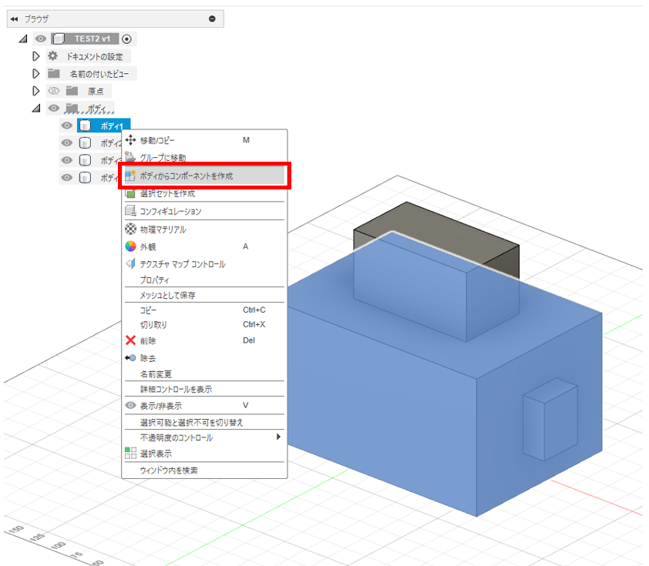Hide ボディ1 using its eye icon
Screen dimensions: 649x566
click(66, 126)
